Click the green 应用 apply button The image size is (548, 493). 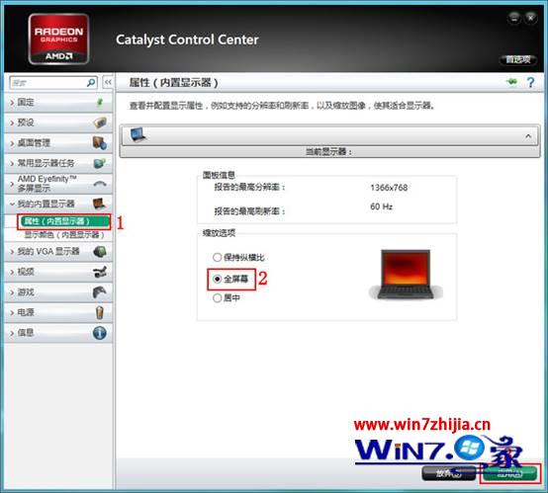[509, 474]
